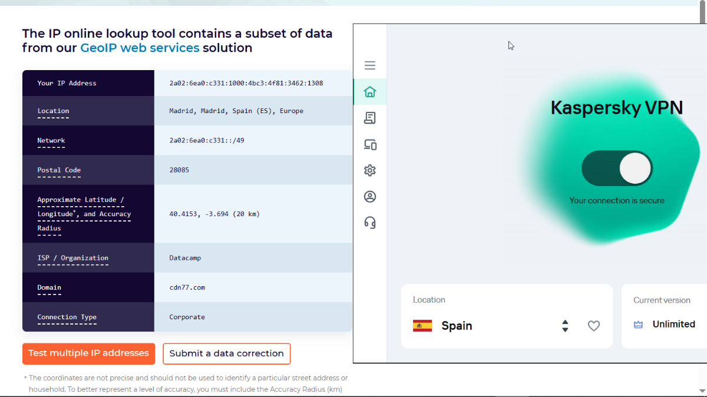Click the Current version heading
This screenshot has width=707, height=397.
pyautogui.click(x=662, y=300)
